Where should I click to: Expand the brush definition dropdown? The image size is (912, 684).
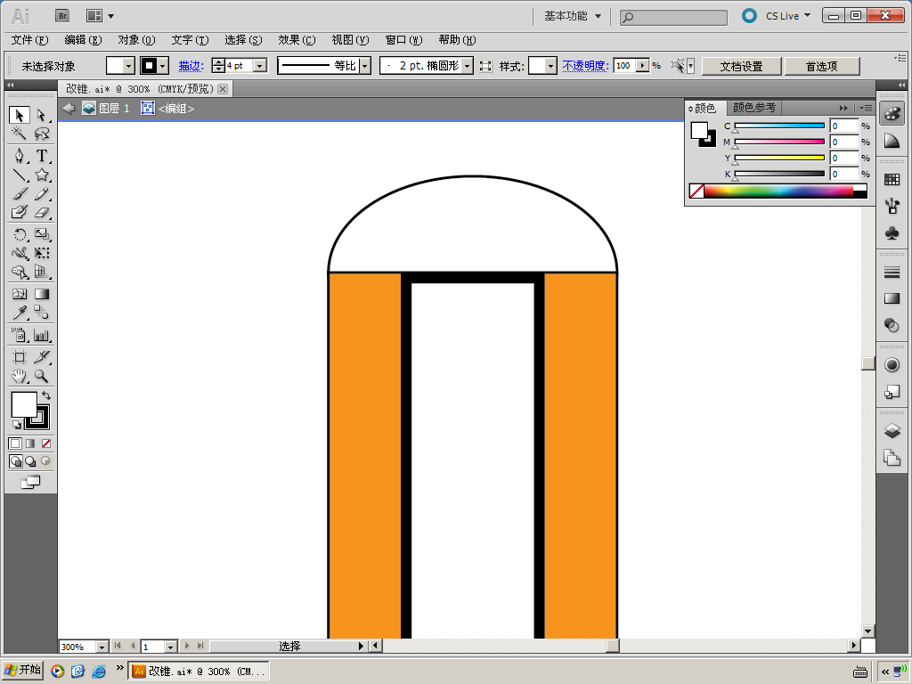point(468,66)
